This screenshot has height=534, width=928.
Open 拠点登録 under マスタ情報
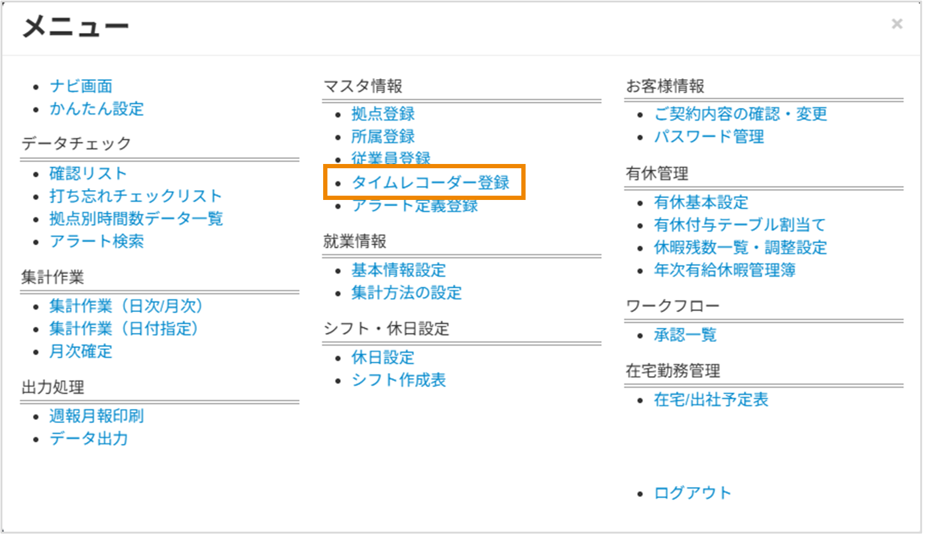point(382,113)
